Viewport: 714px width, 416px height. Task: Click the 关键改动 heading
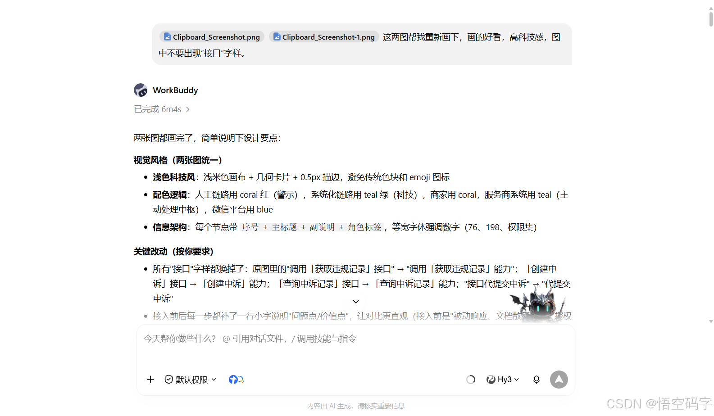173,252
